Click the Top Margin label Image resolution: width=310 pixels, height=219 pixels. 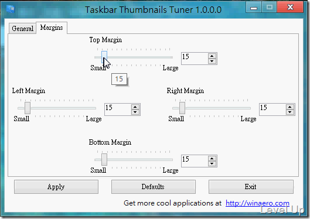105,40
